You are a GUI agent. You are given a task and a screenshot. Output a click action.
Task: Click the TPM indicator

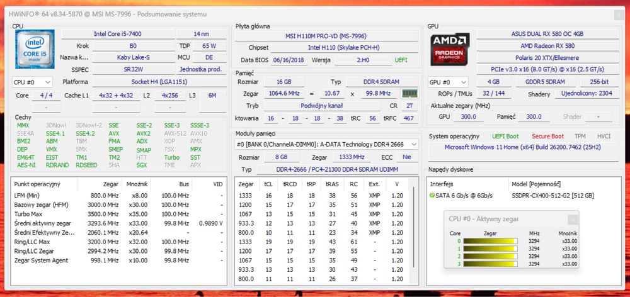[x=580, y=137]
